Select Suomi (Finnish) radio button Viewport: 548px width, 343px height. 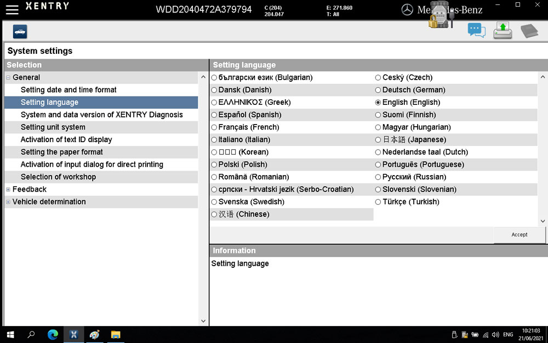(378, 115)
